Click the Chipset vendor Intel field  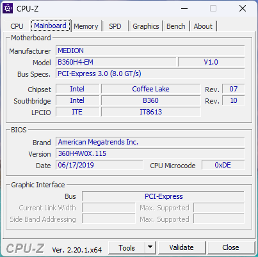point(77,89)
